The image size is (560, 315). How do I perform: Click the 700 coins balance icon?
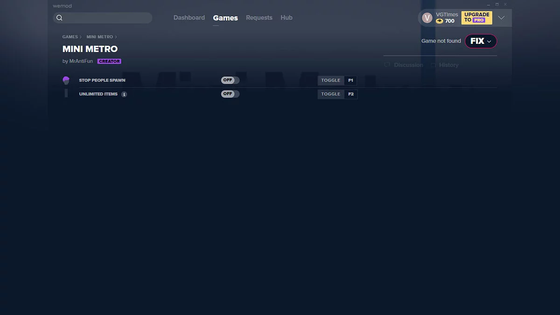coord(439,21)
